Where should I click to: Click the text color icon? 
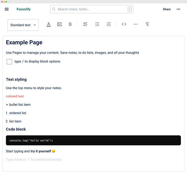pyautogui.click(x=49, y=24)
